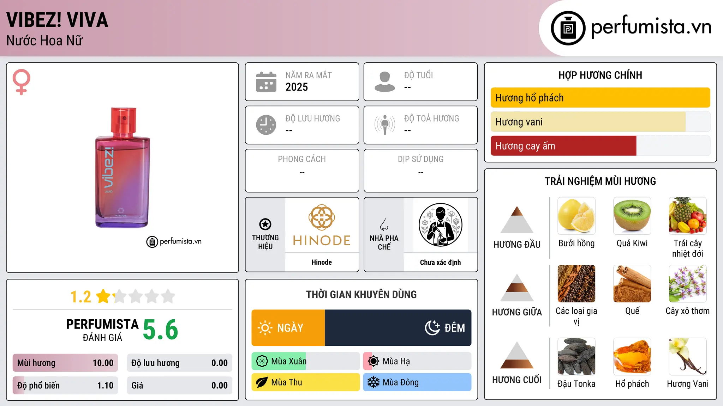Click the moon icon next to Đêm
723x406 pixels.
pos(432,328)
